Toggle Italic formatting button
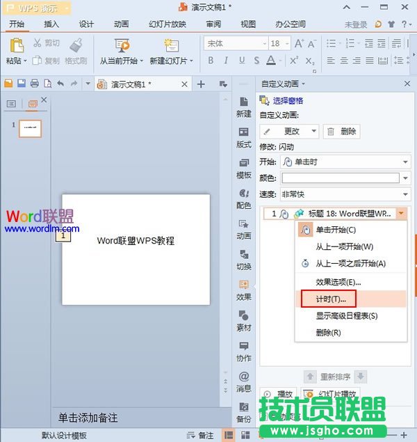Screen dimensions: 417x442 point(226,61)
